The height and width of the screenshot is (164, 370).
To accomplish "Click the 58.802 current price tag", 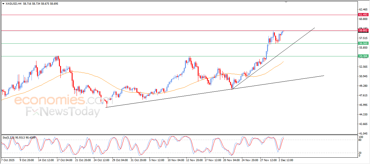I will click(363, 30).
